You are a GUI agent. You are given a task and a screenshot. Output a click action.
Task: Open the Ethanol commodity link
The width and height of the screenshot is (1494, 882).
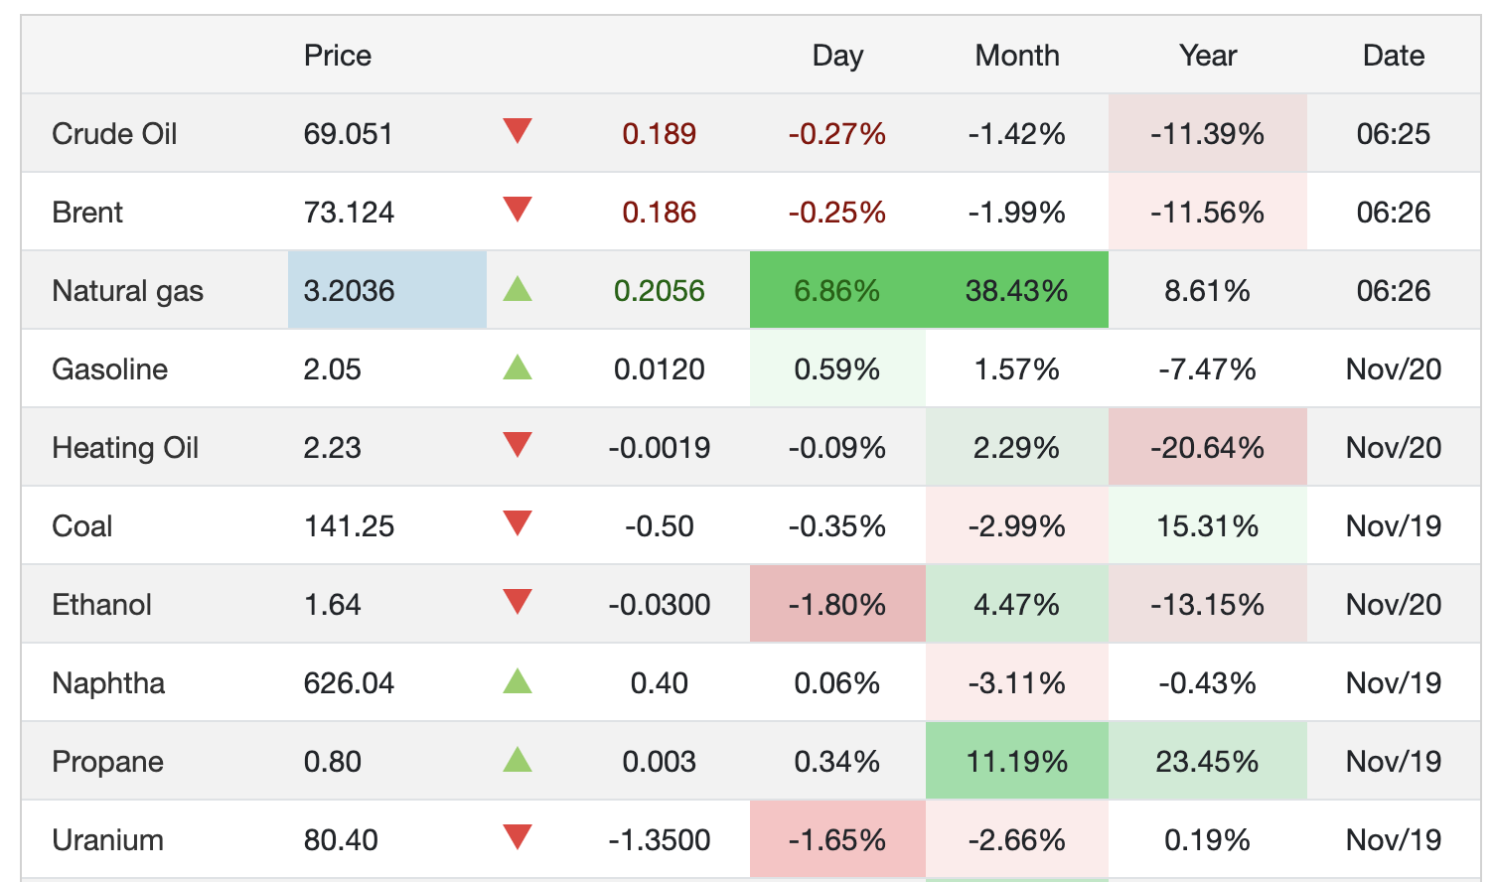pos(101,605)
